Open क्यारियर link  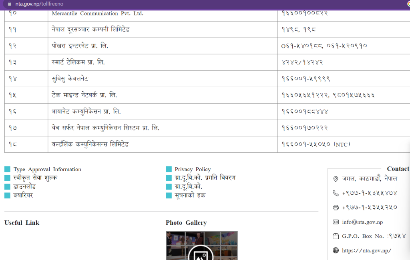(23, 195)
